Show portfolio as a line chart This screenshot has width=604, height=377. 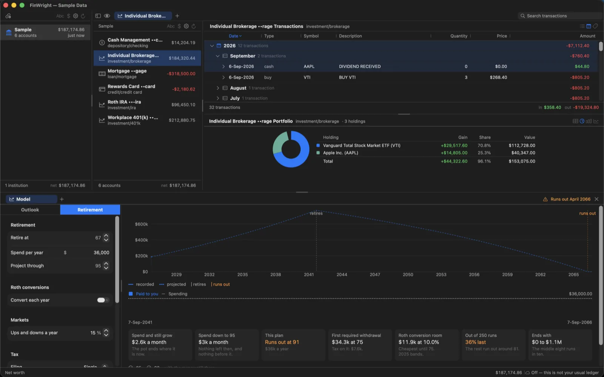(x=596, y=121)
